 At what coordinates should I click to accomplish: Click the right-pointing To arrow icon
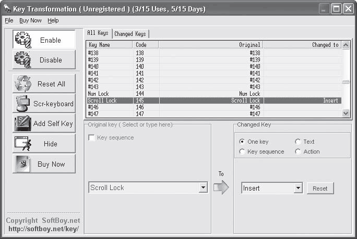tap(221, 187)
